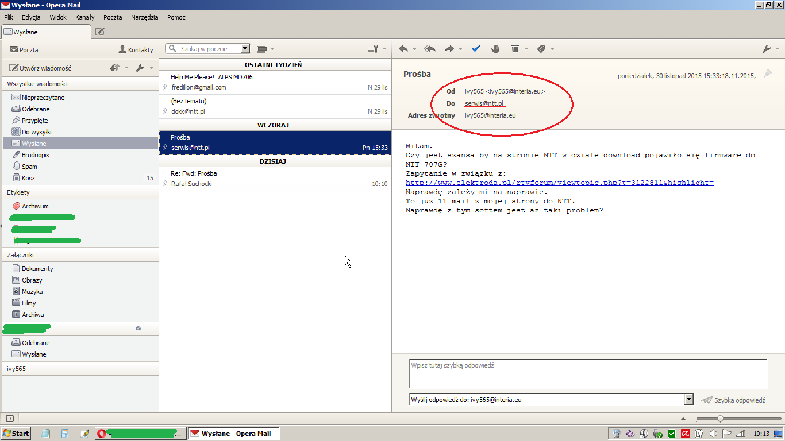Screen dimensions: 785x441
Task: Click the Szukaj w poczcie search field
Action: click(204, 49)
